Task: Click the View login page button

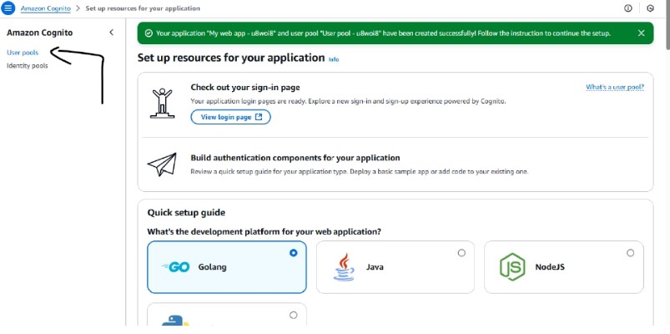Action: (231, 117)
